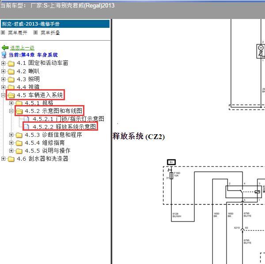Click the open folder icon for 4.5.2 示意图和布线图
265x264 pixels.
click(x=19, y=111)
